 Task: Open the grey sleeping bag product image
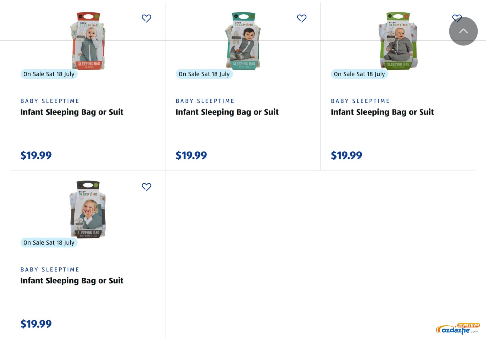pos(88,209)
